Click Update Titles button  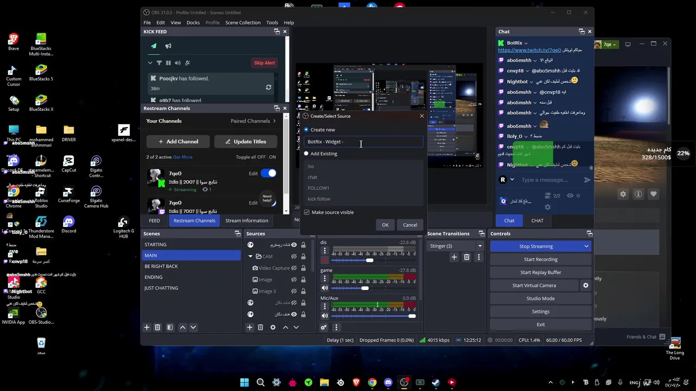click(x=246, y=142)
